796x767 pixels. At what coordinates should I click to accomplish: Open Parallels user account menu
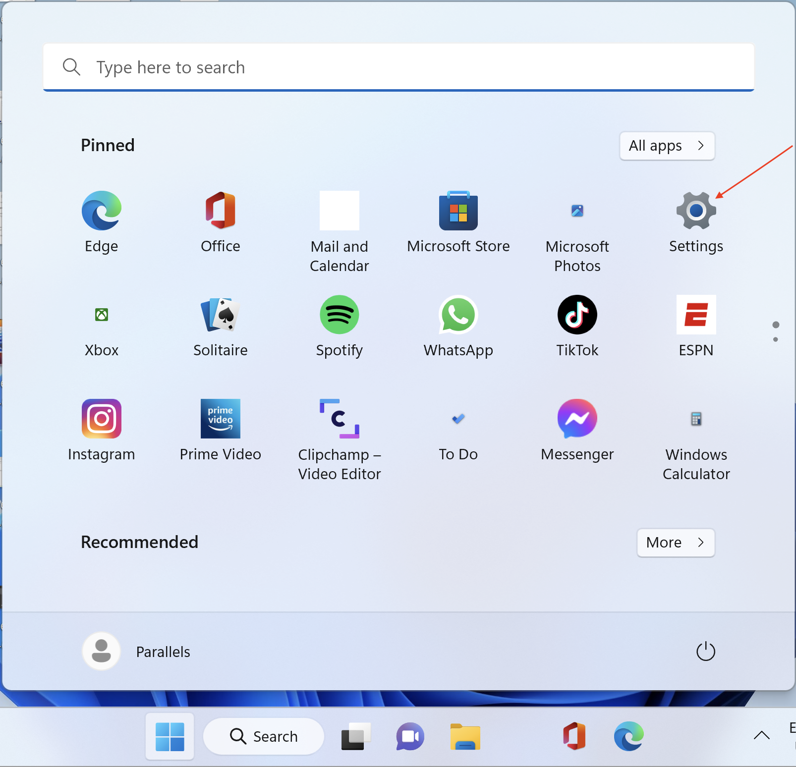tap(136, 652)
